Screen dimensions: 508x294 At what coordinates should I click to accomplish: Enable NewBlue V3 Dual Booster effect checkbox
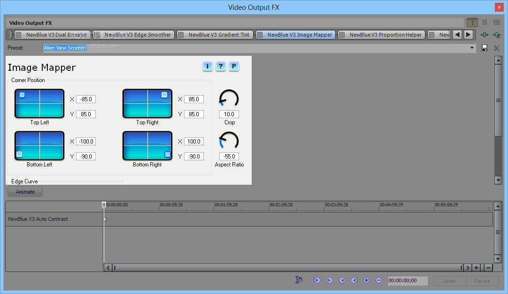tap(18, 35)
